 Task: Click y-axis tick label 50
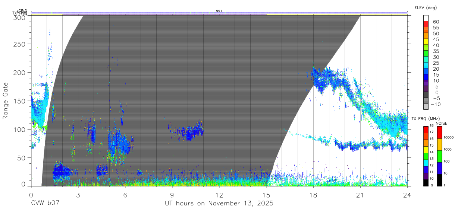pyautogui.click(x=22, y=158)
